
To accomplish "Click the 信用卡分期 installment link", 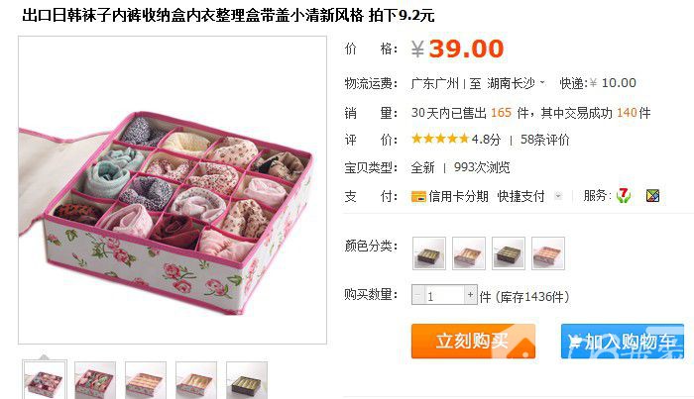I will coord(458,196).
